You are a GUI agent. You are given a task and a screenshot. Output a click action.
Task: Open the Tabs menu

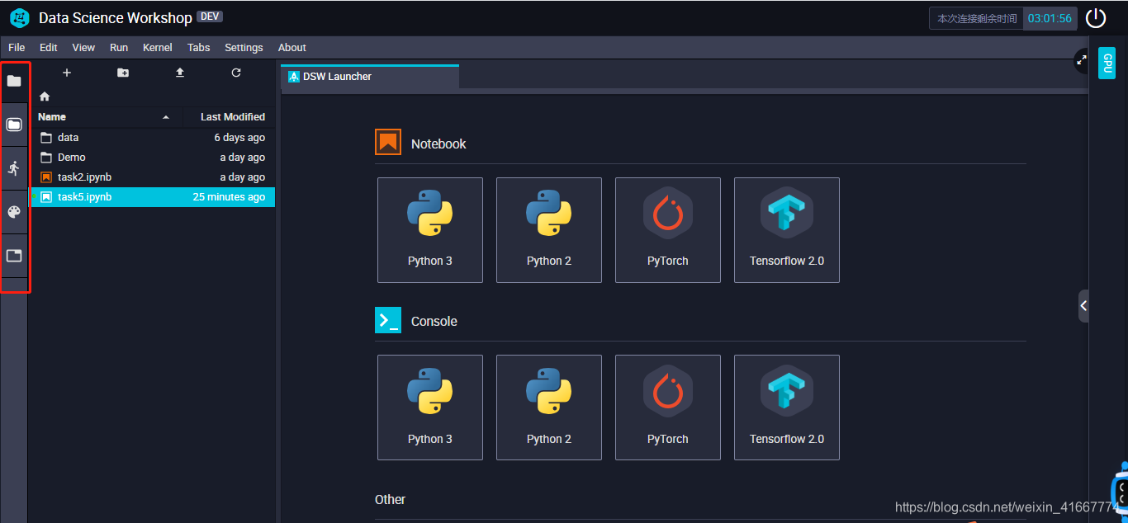click(x=199, y=48)
